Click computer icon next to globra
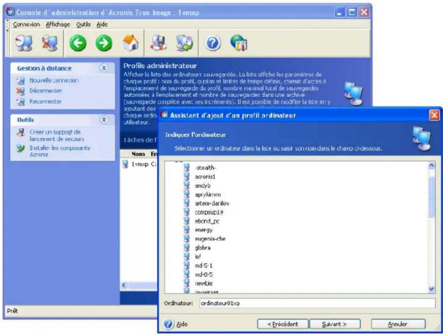The image size is (443, 334). point(187,248)
